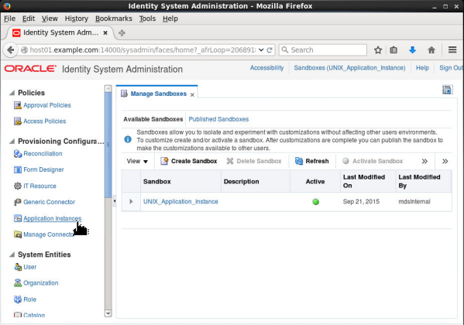Open the Application Instances link
Screen dimensions: 464x325
[53, 218]
